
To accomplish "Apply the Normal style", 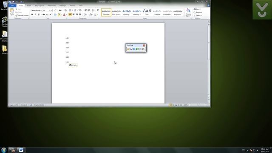I will click(106, 12).
